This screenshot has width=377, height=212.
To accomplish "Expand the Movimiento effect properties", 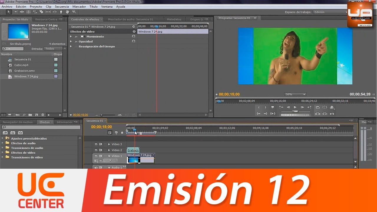I will tap(71, 37).
